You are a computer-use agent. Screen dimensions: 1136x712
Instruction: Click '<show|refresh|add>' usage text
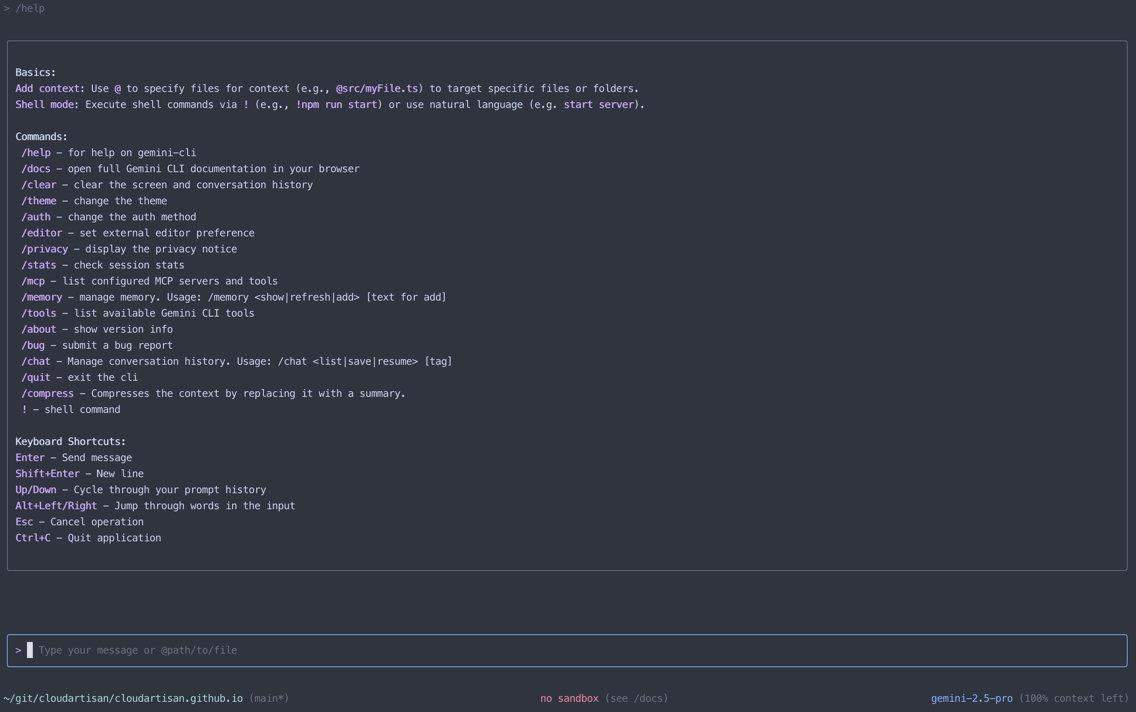(307, 297)
